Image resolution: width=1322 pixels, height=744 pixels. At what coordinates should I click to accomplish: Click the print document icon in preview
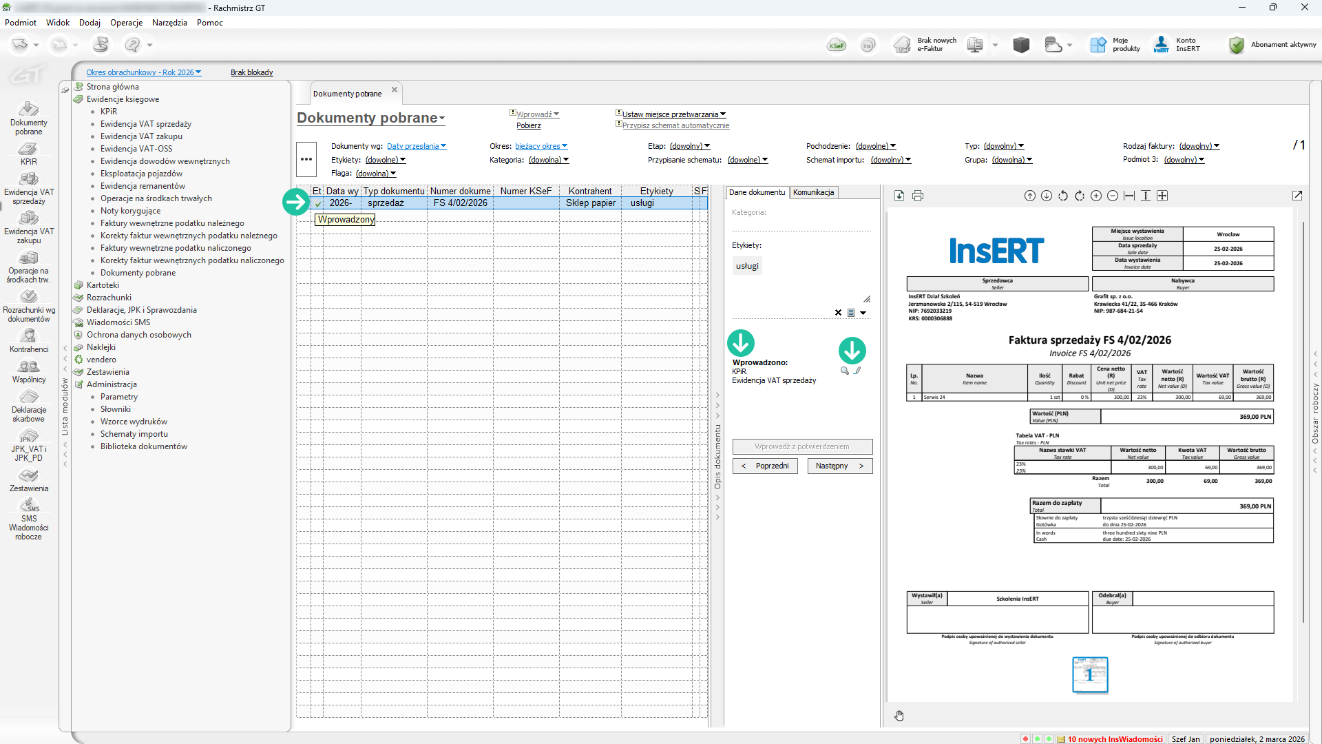[918, 196]
